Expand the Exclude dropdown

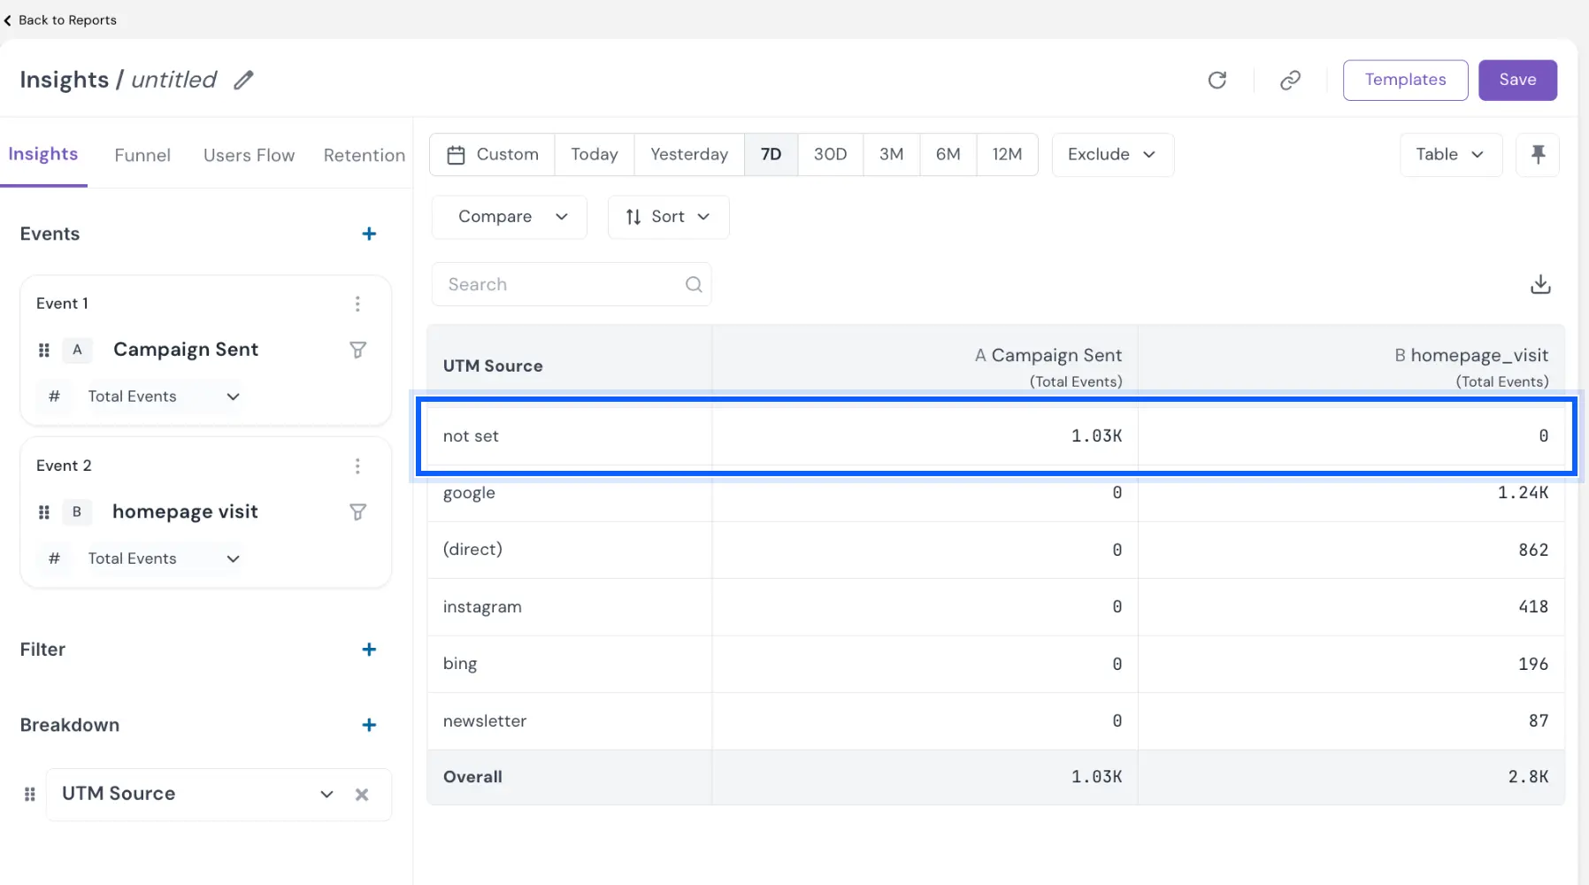(1112, 155)
